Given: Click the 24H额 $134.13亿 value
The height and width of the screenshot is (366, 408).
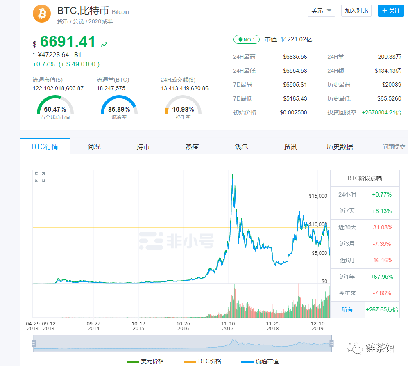Looking at the screenshot, I should coord(388,71).
